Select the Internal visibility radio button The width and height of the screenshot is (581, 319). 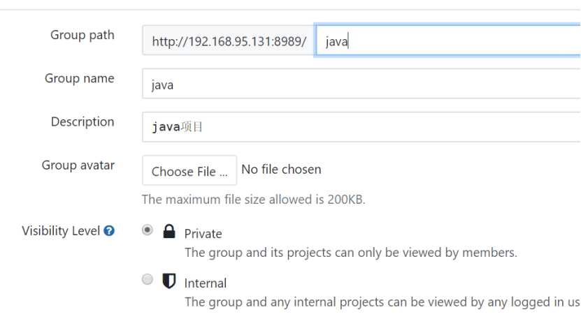click(147, 279)
